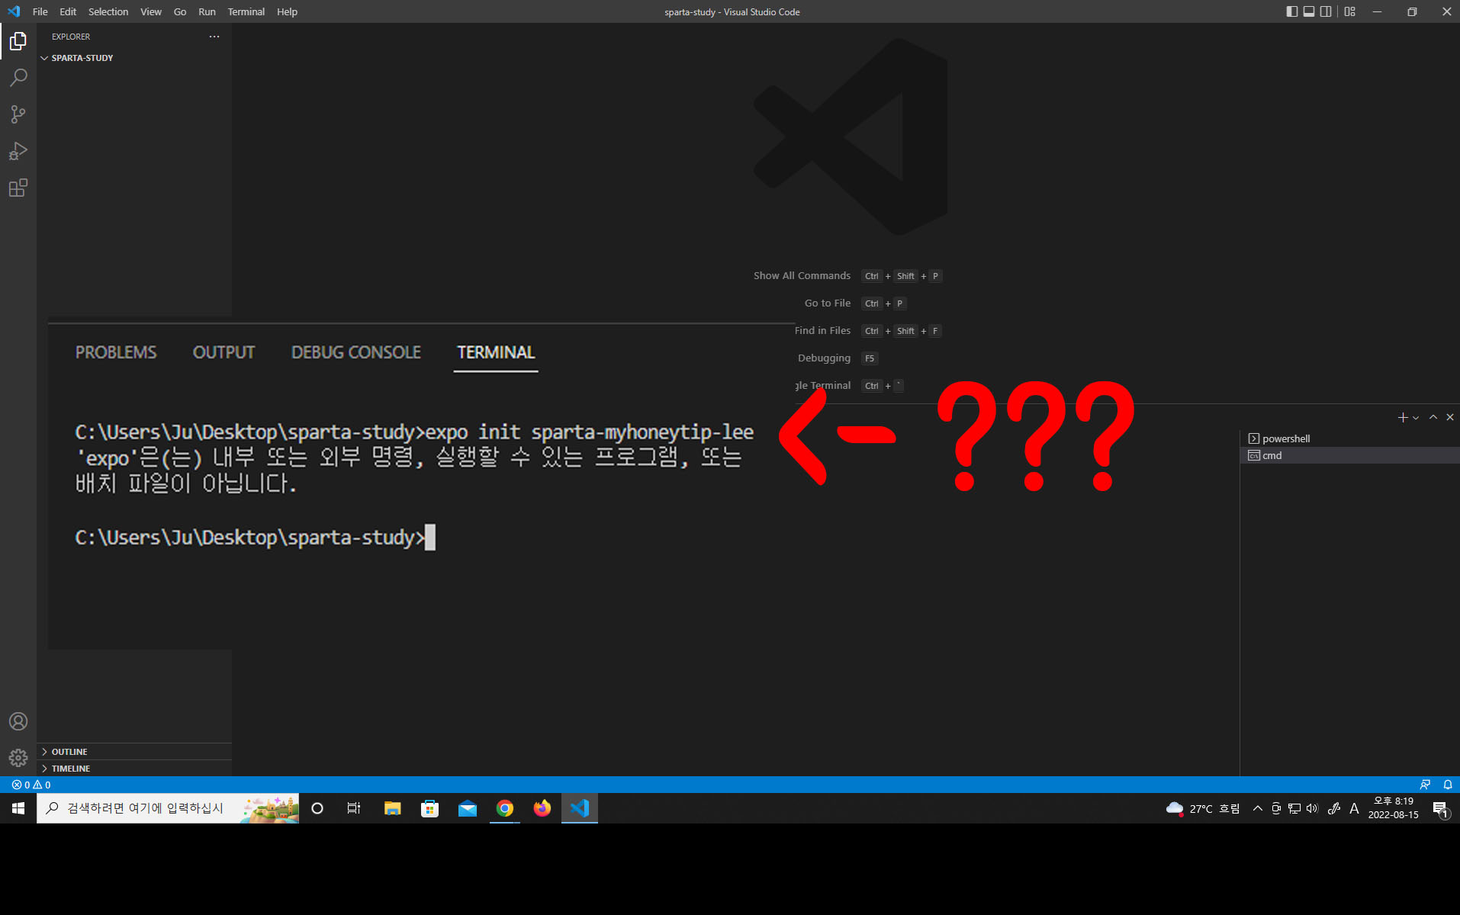Open the Action Center notifications icon
Viewport: 1460px width, 915px height.
[1440, 809]
